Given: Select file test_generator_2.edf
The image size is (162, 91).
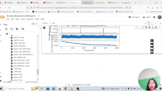Looking at the screenshot, I should [x=21, y=63].
